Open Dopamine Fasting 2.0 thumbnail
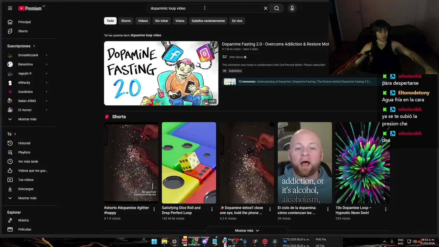 click(x=161, y=73)
